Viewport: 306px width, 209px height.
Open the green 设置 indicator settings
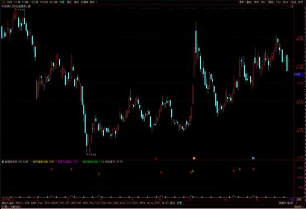[x=180, y=203]
